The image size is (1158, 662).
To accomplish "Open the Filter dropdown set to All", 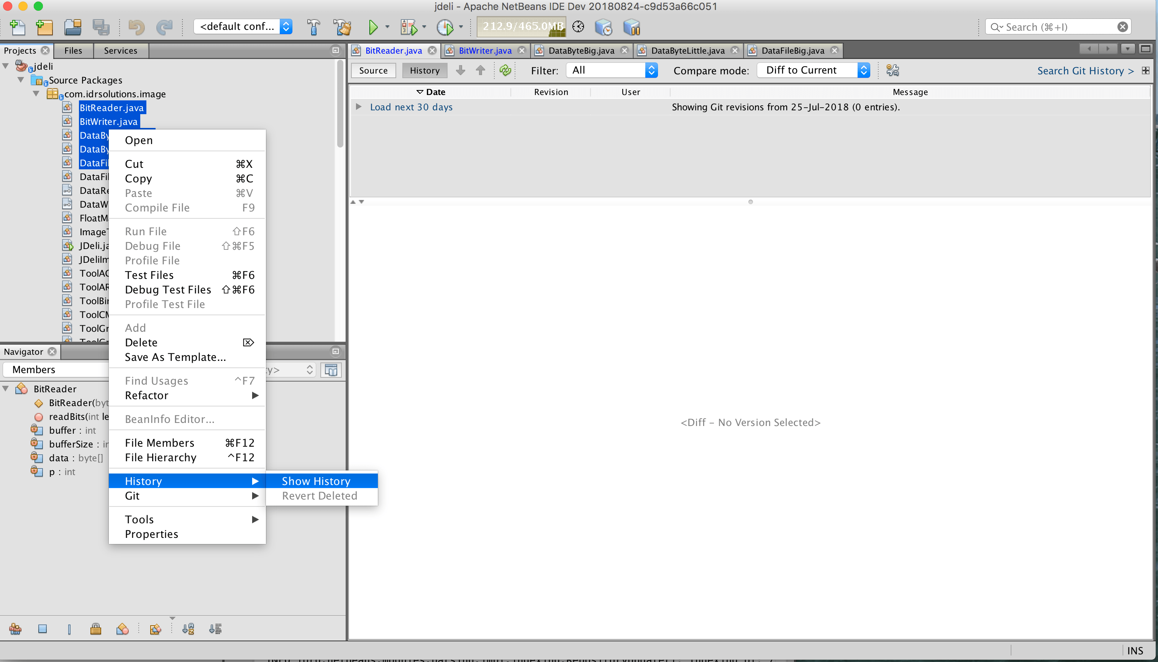I will point(612,70).
